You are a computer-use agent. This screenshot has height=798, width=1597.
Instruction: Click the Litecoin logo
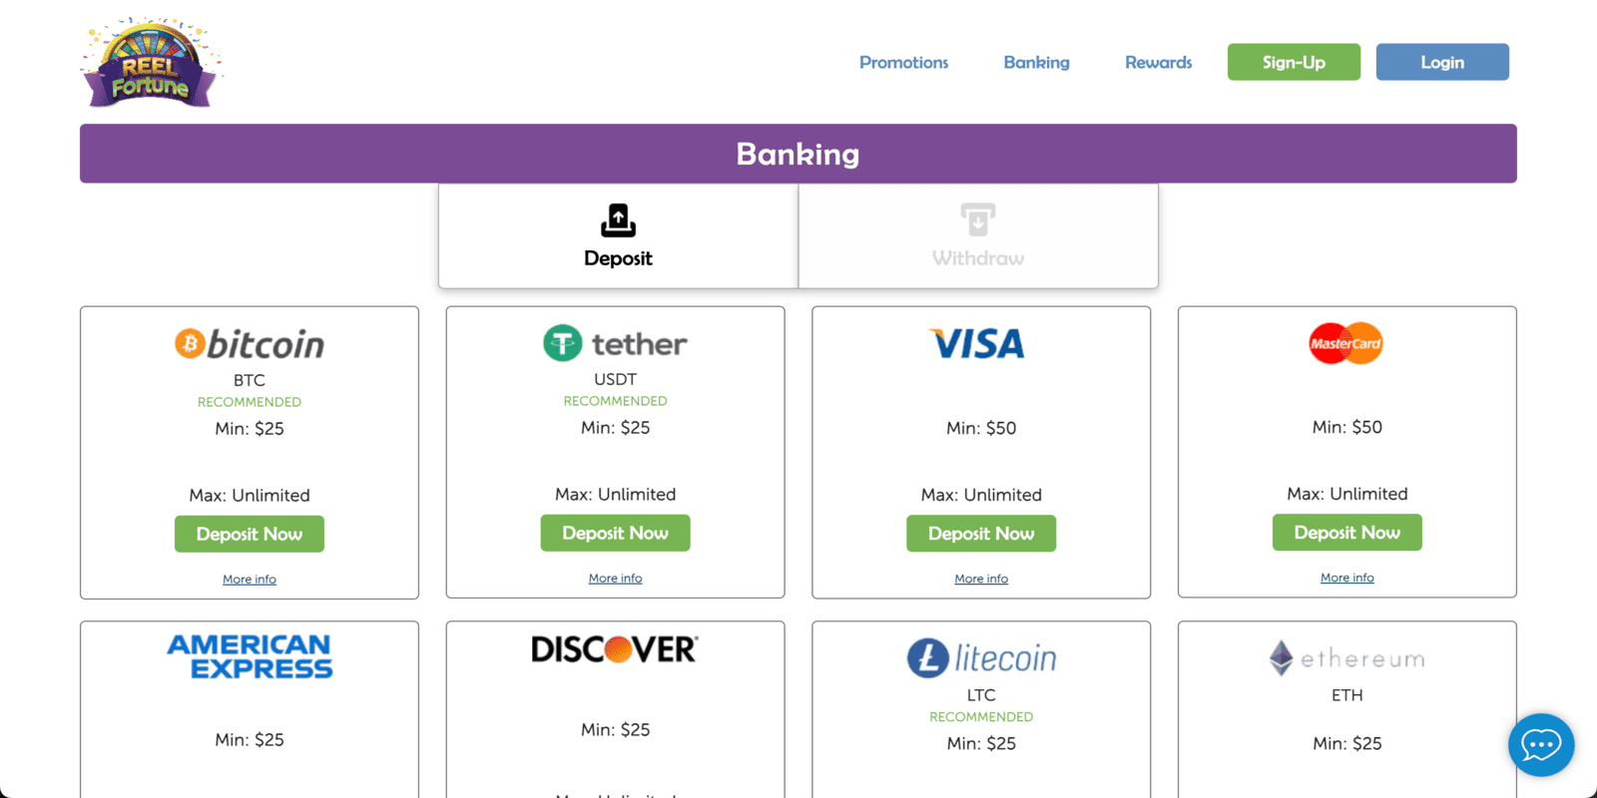pos(980,658)
